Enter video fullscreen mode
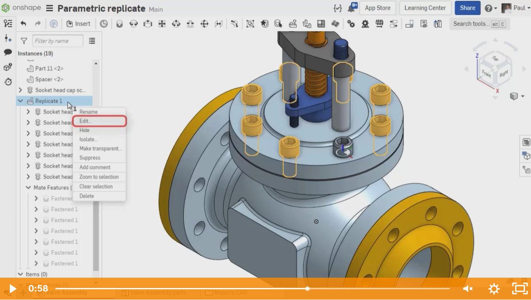Screen dimensions: 531x300 (520, 289)
